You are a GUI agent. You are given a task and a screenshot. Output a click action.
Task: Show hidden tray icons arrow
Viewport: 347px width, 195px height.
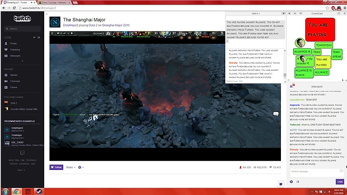[x=312, y=192]
